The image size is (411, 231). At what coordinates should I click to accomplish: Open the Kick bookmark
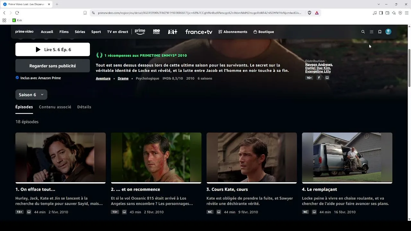click(x=17, y=20)
